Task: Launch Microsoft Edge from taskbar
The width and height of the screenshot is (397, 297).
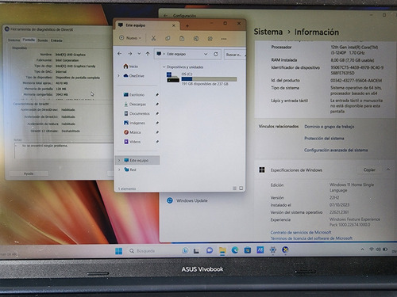Action: click(x=235, y=250)
